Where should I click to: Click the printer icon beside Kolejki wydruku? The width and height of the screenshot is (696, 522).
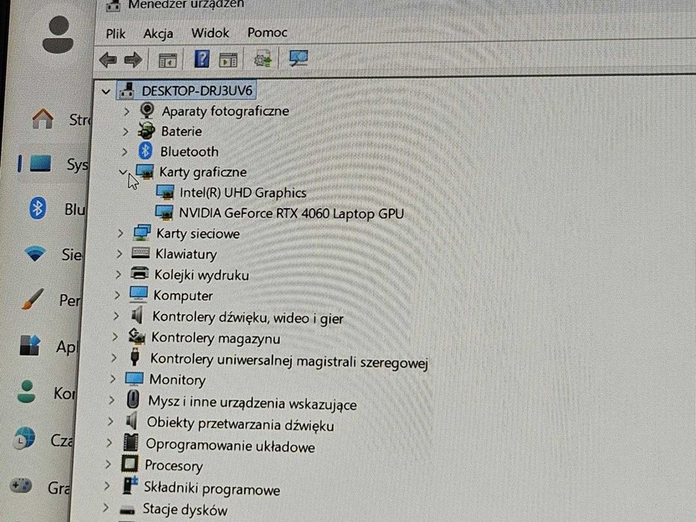[x=139, y=274]
